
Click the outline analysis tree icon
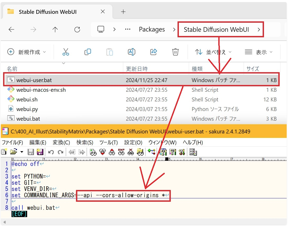tap(151, 152)
